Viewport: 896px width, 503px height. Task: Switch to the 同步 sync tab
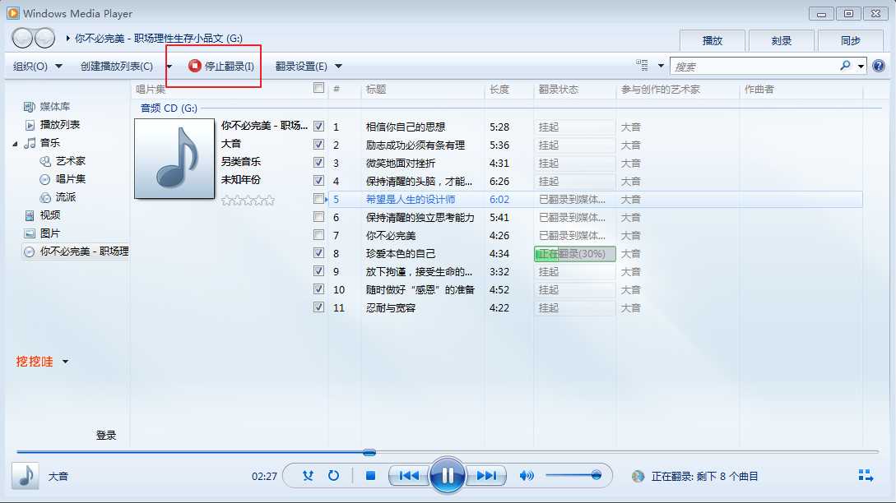850,40
